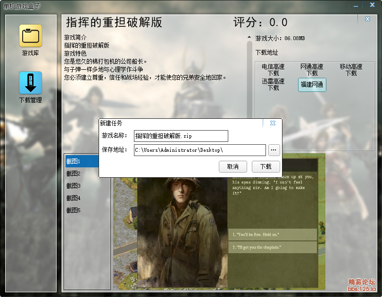Viewport: 382px width, 297px height.
Task: Click the 取消 cancel button
Action: [233, 166]
